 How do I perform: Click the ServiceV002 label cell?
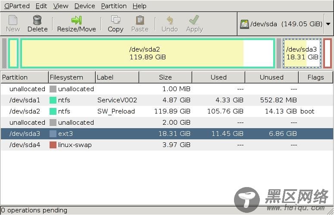coord(117,100)
